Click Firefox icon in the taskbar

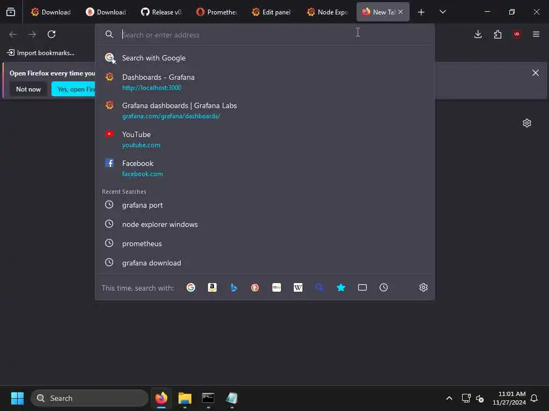tap(161, 398)
